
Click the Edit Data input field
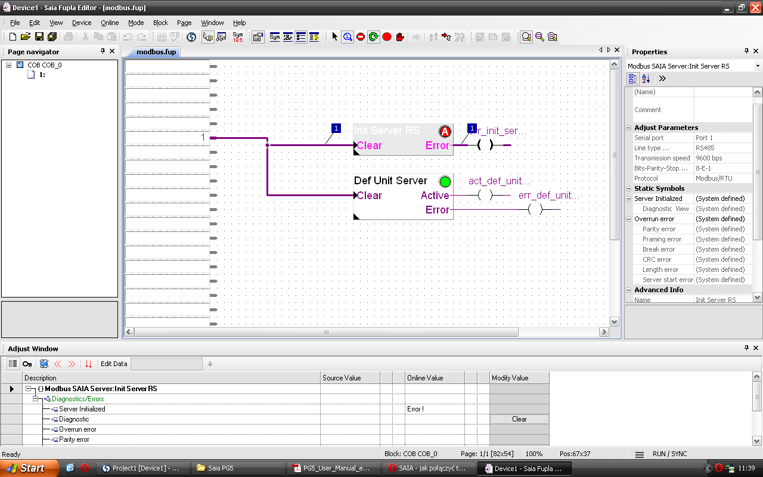pos(166,364)
